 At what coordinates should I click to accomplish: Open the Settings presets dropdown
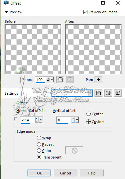(x=90, y=93)
